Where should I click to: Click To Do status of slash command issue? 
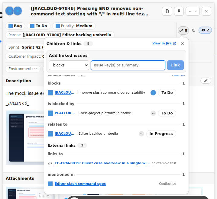(167, 92)
